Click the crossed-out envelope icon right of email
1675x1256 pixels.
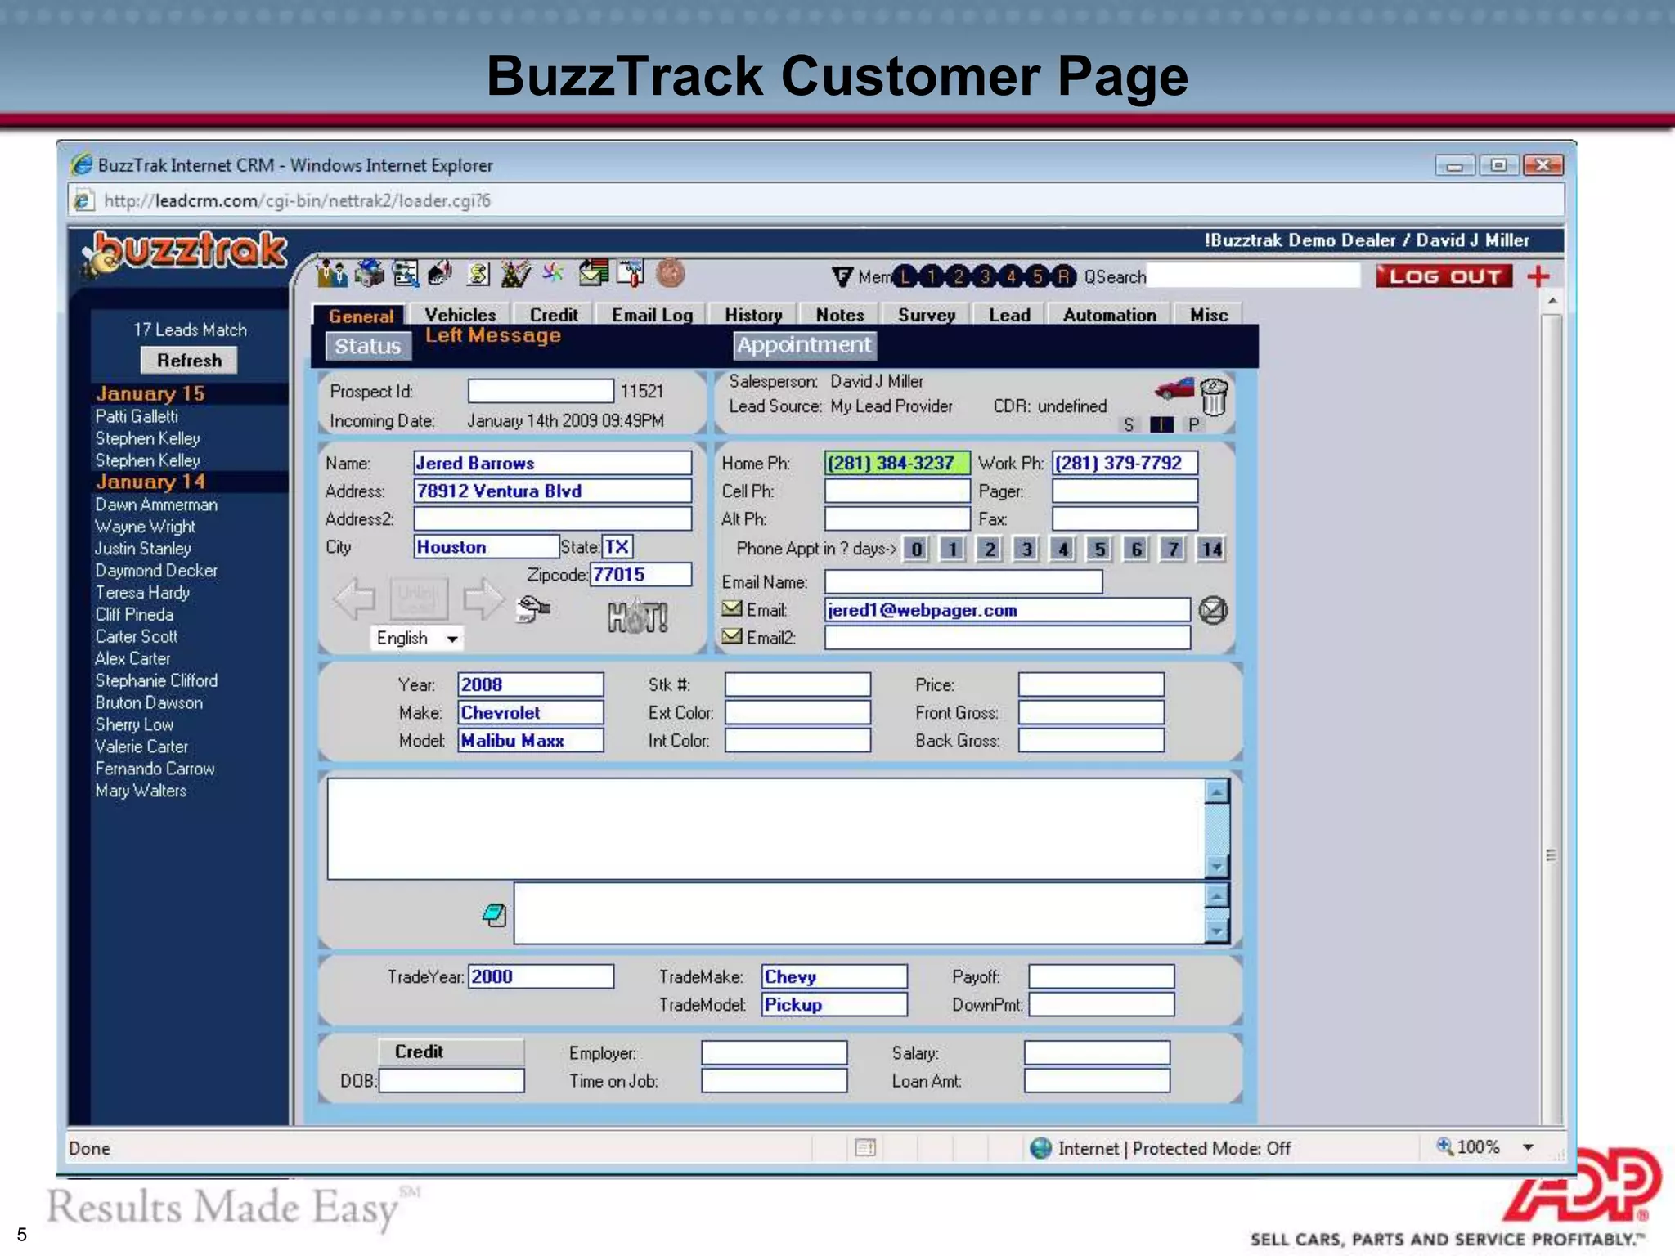1213,610
